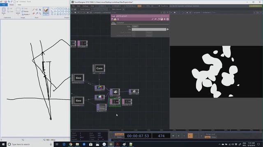Select the File parameter tab
The height and width of the screenshot is (147, 263).
click(x=113, y=23)
